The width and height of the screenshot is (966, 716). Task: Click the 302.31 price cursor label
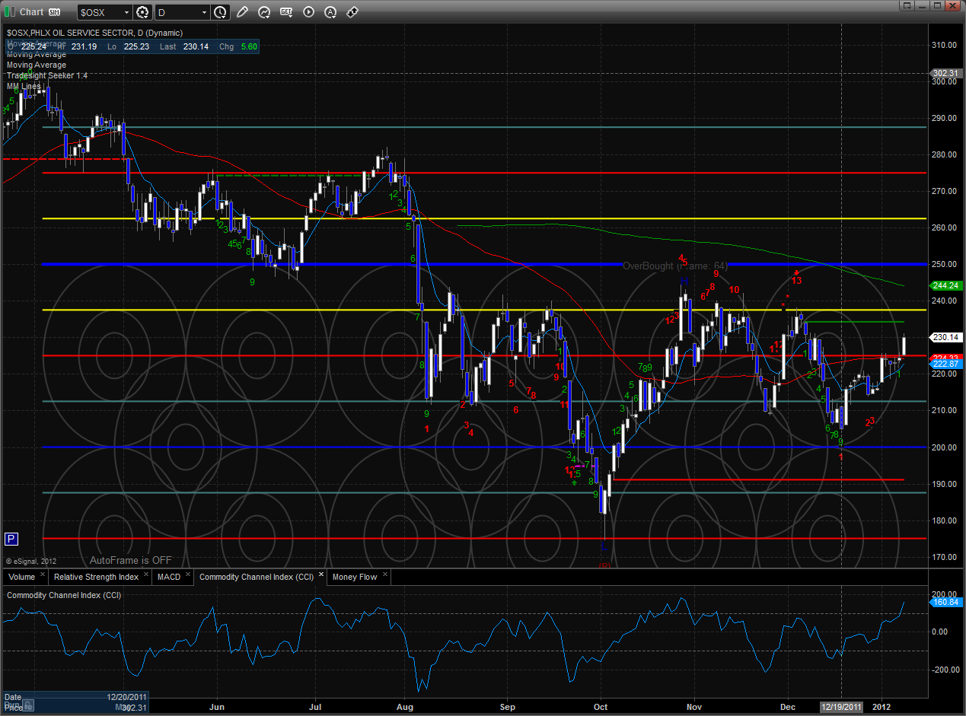pyautogui.click(x=945, y=73)
